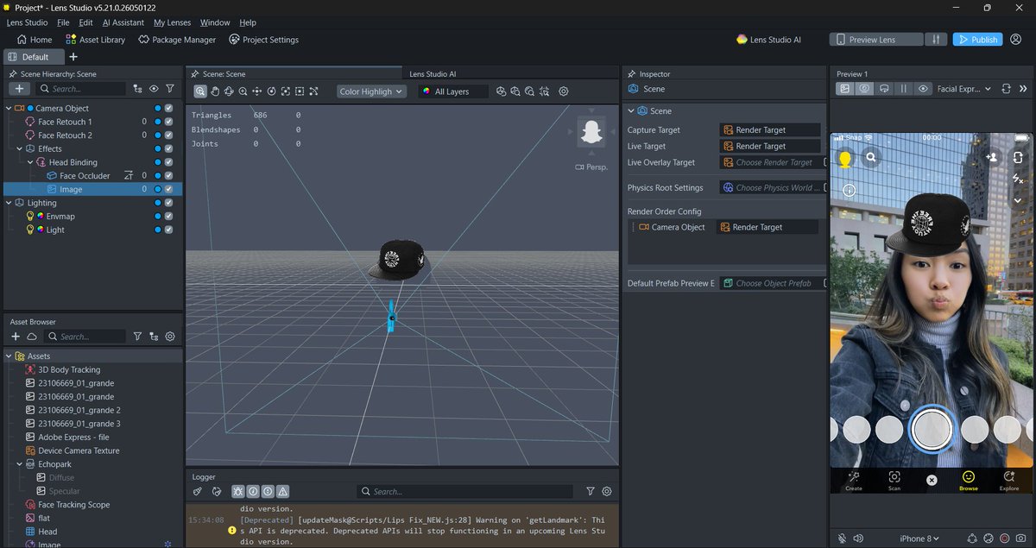The width and height of the screenshot is (1036, 548).
Task: Toggle hierarchy tree view options icon
Action: click(137, 89)
